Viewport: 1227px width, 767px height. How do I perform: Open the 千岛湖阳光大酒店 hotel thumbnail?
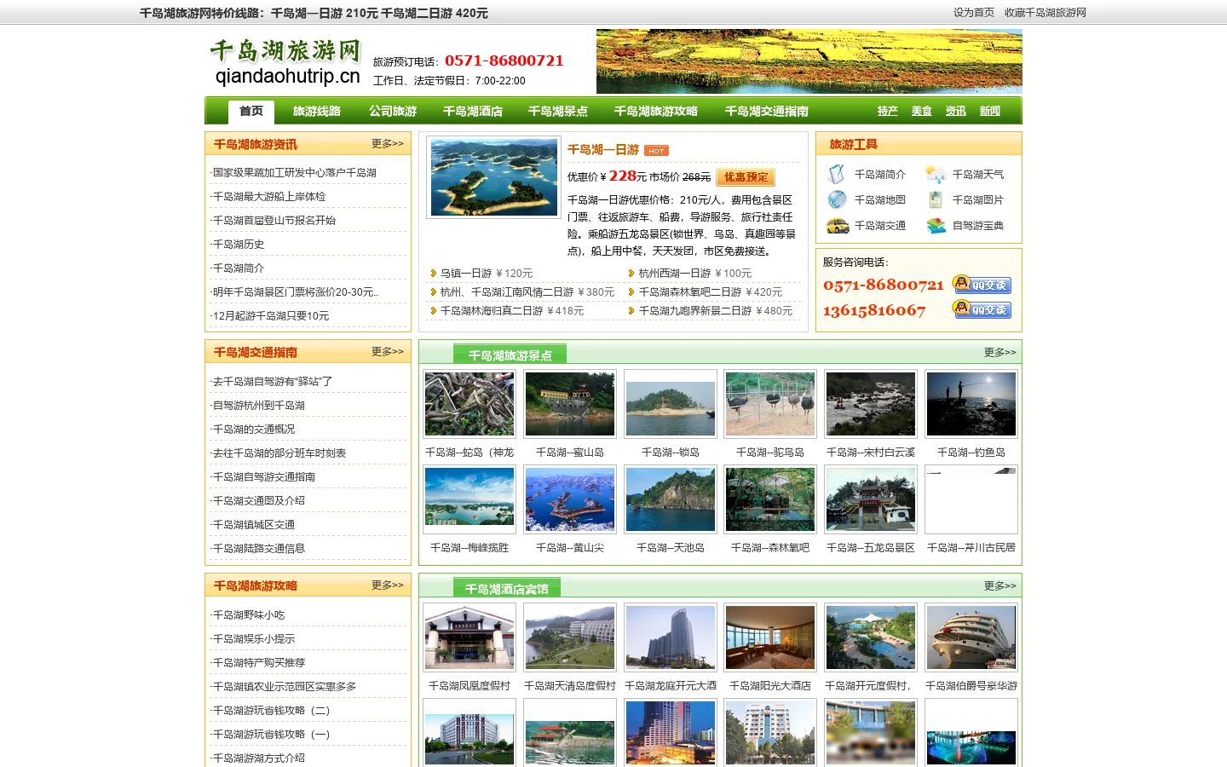[770, 637]
